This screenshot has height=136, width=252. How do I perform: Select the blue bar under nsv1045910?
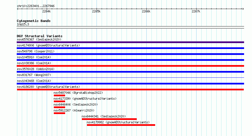(x=130, y=60)
